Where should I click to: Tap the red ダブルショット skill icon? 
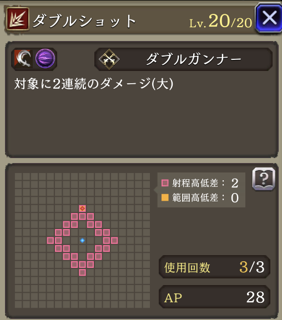click(x=18, y=19)
